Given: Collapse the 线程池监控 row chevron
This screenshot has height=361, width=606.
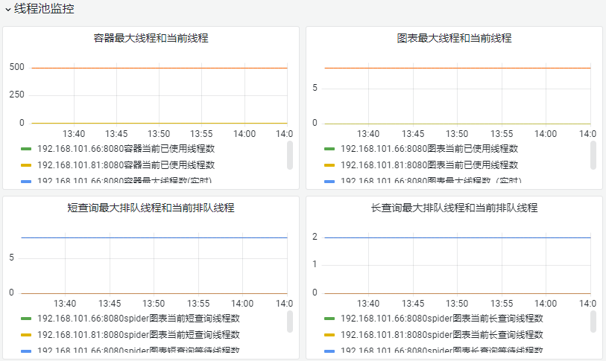Looking at the screenshot, I should tap(7, 10).
